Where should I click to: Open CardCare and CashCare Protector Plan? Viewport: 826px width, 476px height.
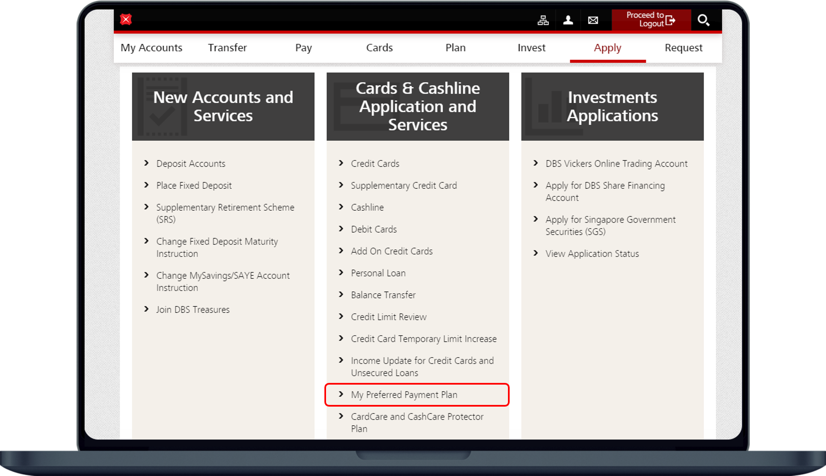coord(417,423)
